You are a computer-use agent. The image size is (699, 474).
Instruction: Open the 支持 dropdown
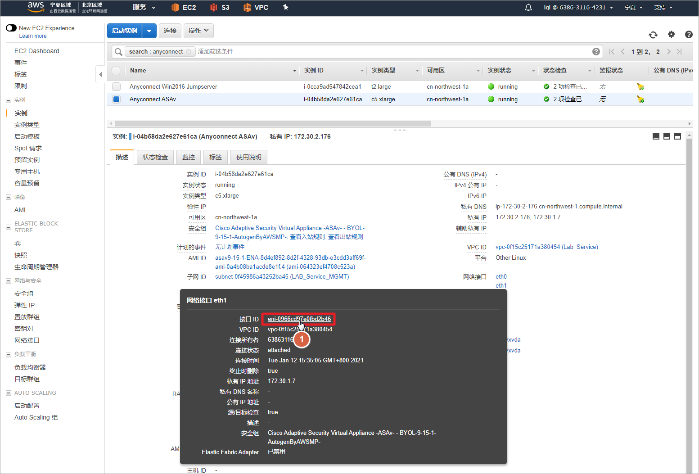[x=663, y=7]
